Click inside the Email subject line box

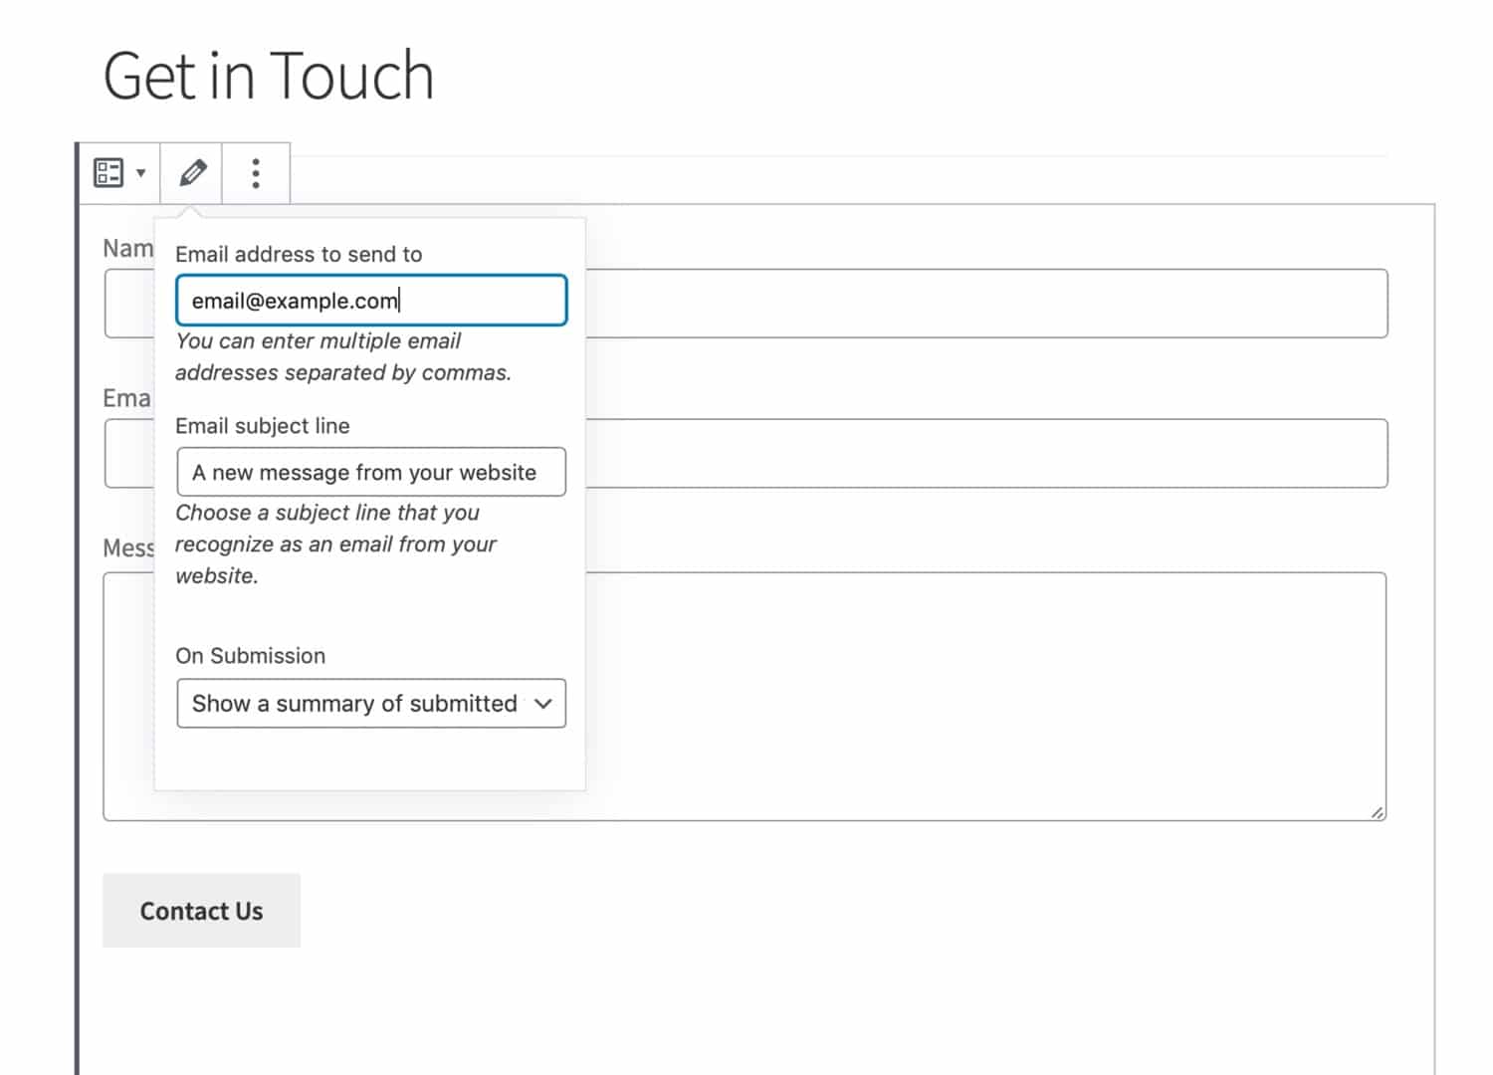click(x=370, y=472)
